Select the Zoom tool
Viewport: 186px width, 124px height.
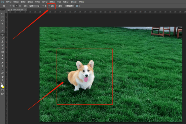pyautogui.click(x=2, y=81)
